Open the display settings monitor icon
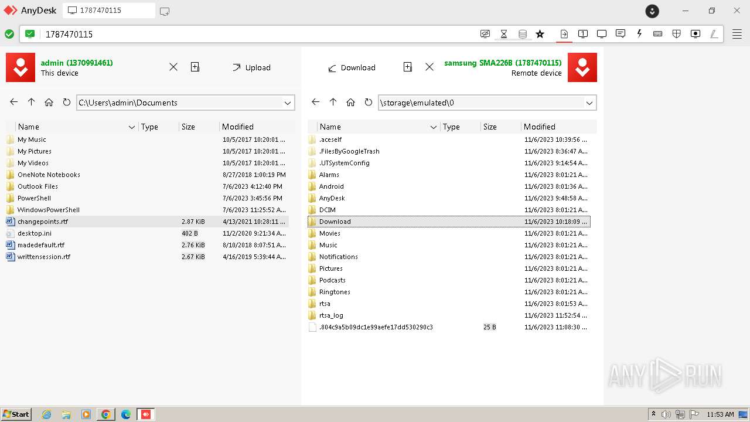 602,34
